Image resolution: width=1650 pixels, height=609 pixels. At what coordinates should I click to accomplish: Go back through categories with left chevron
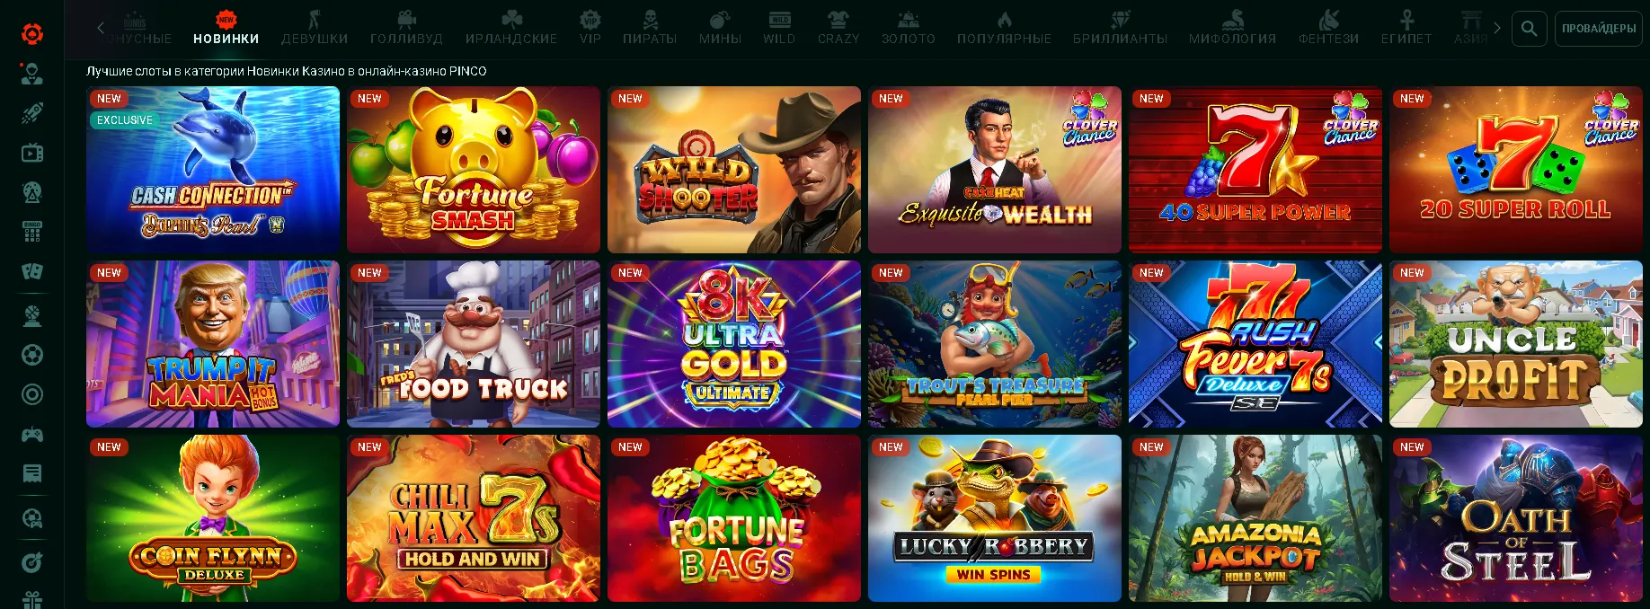click(x=101, y=28)
